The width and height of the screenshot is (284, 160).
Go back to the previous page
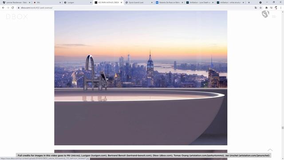(x=3, y=8)
